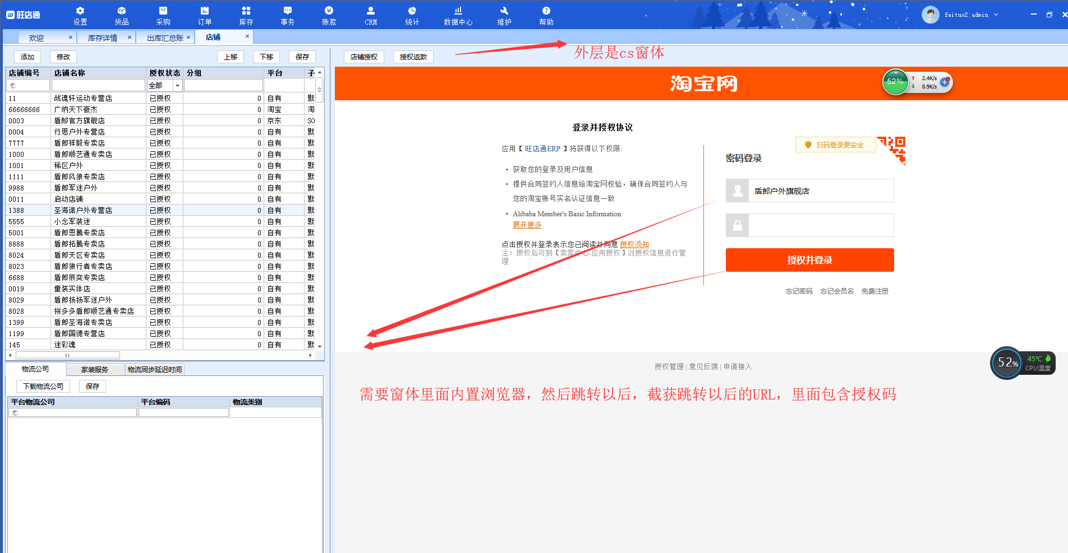This screenshot has height=553, width=1068.
Task: Switch to the 库存详情 tab
Action: point(103,38)
